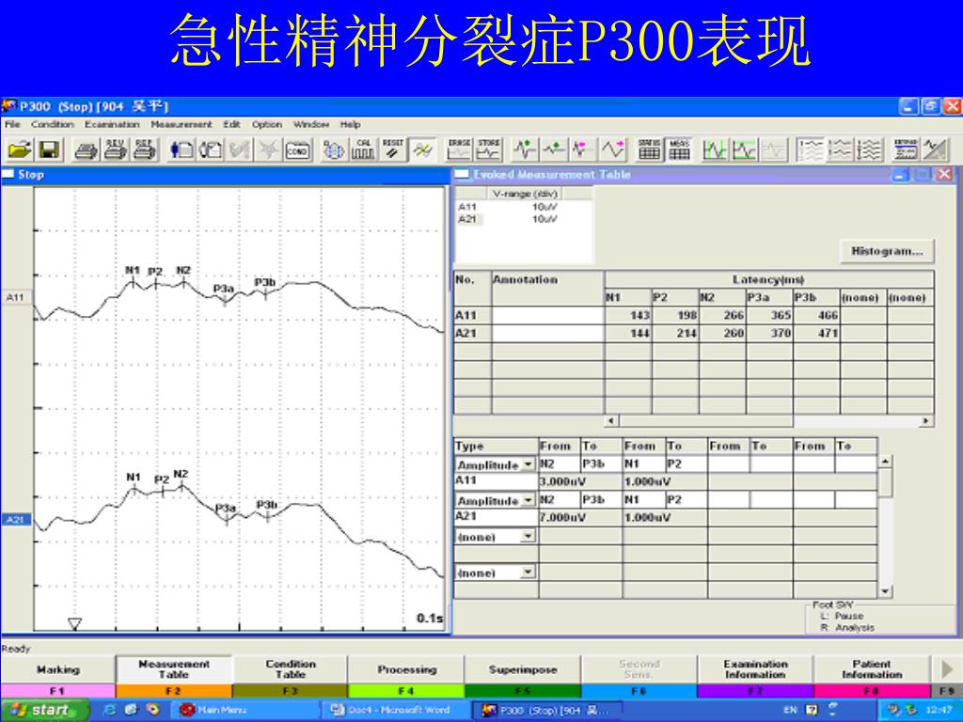Click the CAL calibration pulse icon
Viewport: 963px width, 722px height.
[x=363, y=149]
